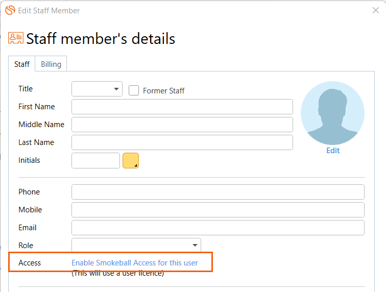Click into the Email field
The width and height of the screenshot is (386, 292).
point(218,228)
